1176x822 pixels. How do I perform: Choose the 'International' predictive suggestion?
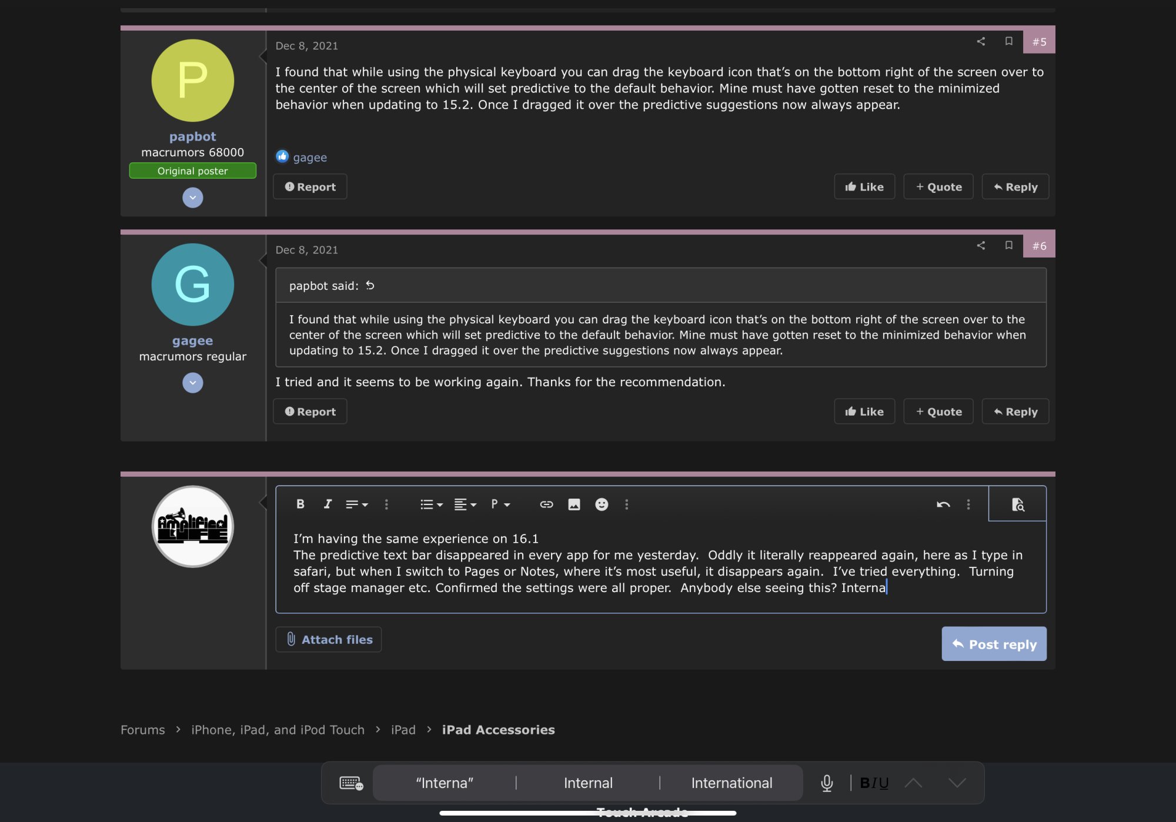731,783
